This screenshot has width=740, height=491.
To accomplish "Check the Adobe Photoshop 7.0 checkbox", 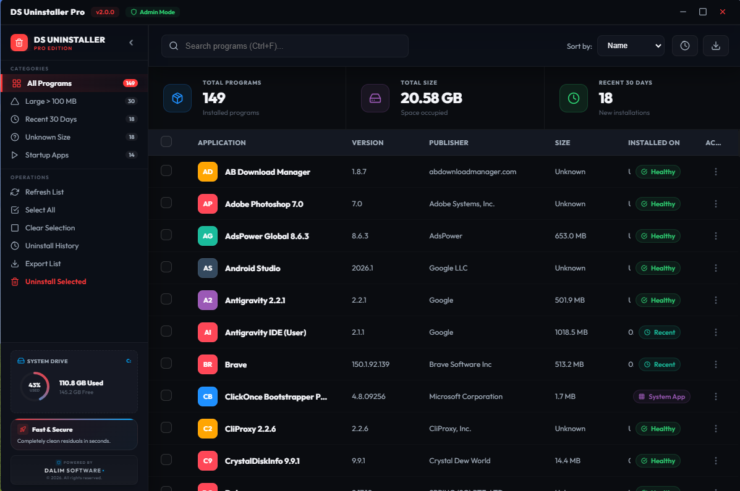I will 166,203.
